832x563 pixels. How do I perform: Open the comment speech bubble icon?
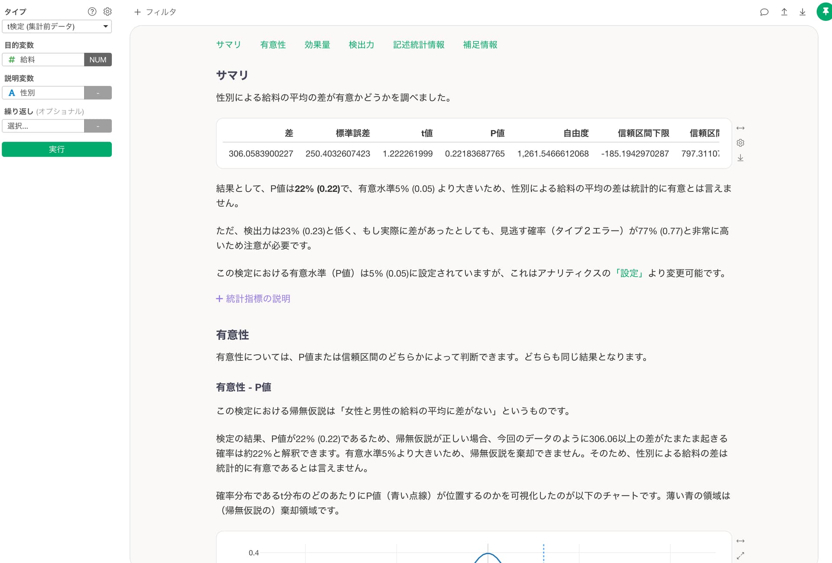[764, 12]
